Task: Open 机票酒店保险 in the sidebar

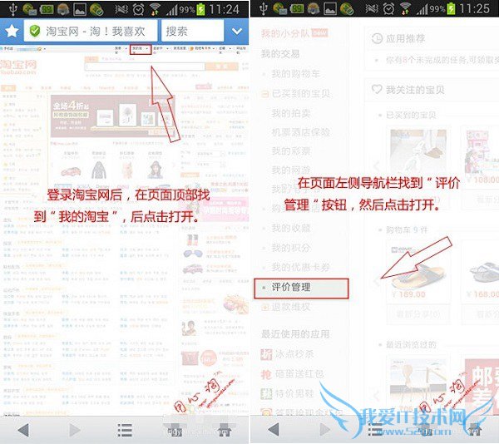Action: pos(300,132)
